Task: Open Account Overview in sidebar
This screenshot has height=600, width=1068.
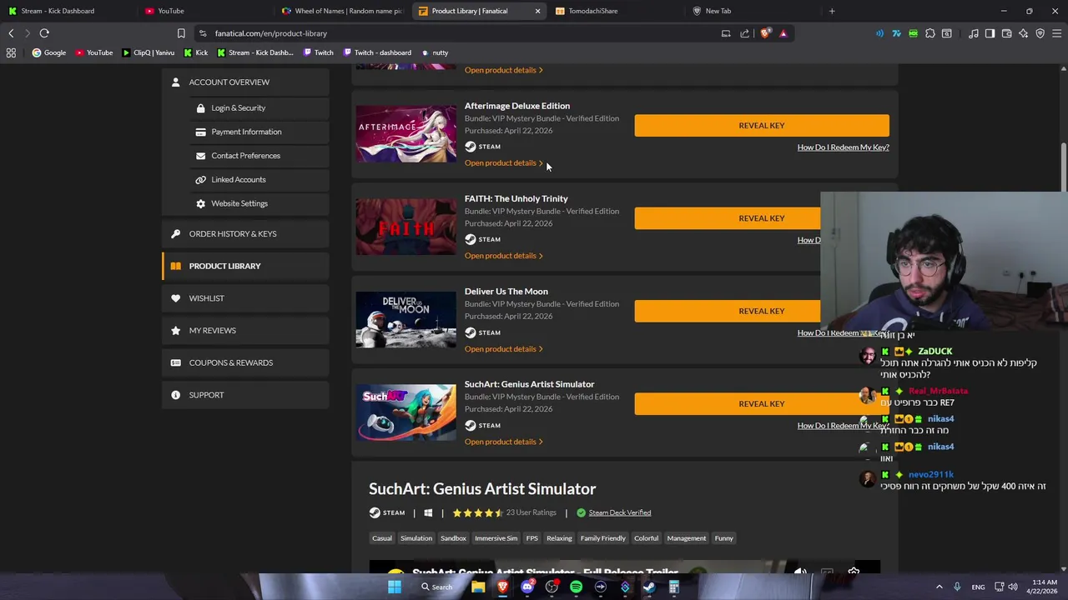Action: (245, 82)
